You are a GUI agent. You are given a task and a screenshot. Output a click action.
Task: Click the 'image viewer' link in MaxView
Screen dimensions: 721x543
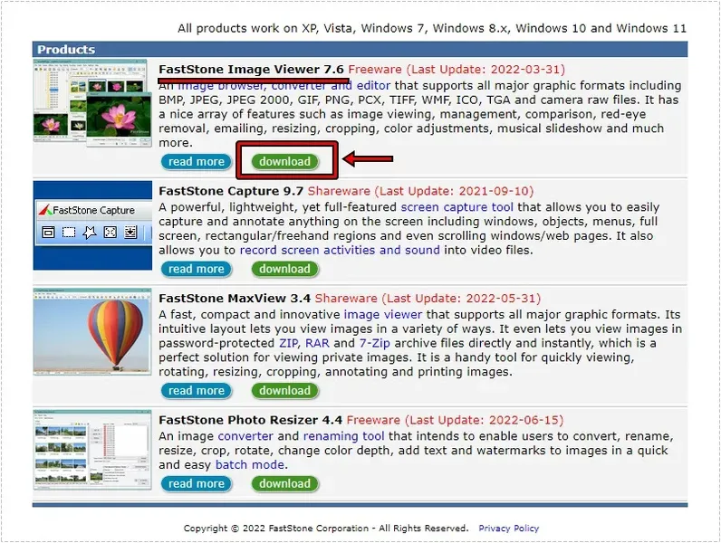click(x=383, y=315)
